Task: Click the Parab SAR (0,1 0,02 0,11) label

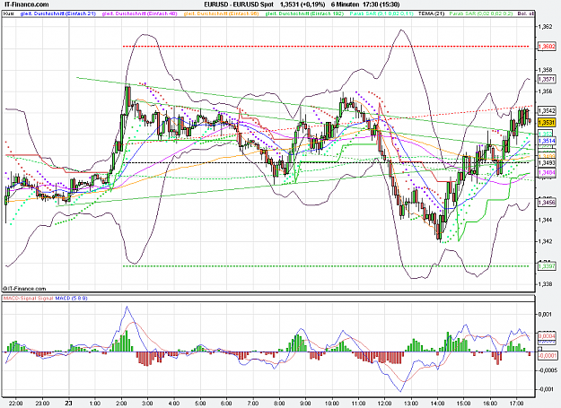Action: (381, 13)
